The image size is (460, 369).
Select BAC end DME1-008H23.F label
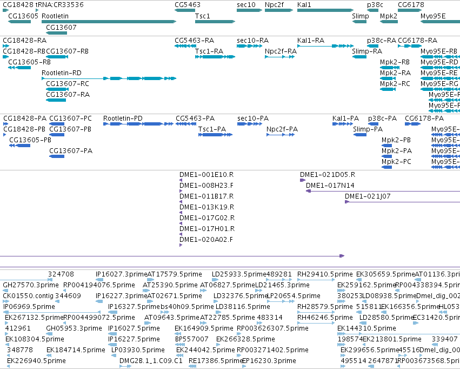pos(206,186)
